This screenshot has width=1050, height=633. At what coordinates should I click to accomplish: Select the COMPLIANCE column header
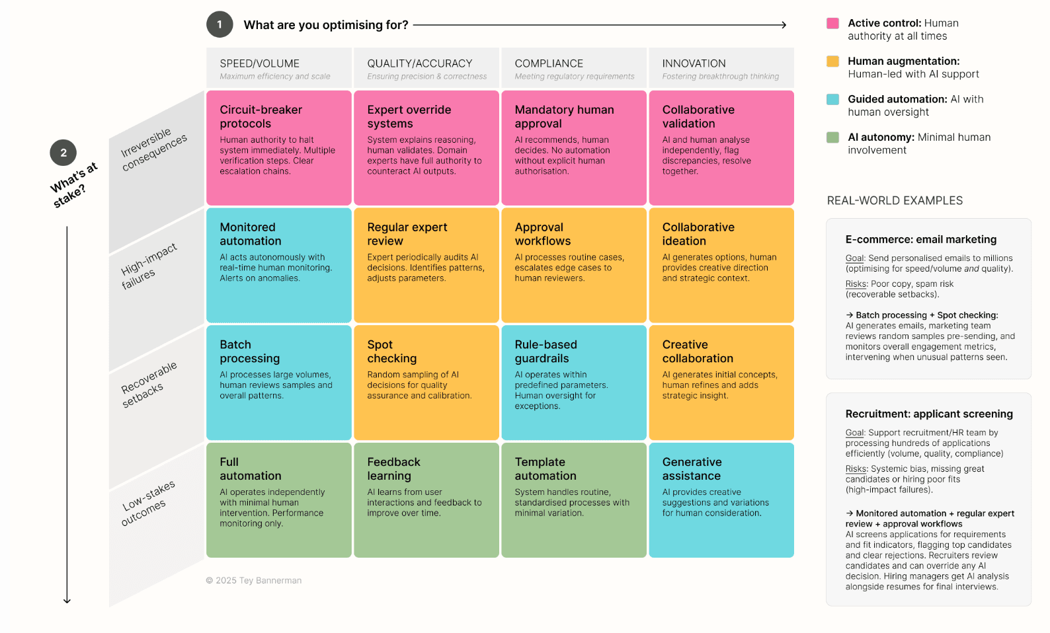(574, 68)
